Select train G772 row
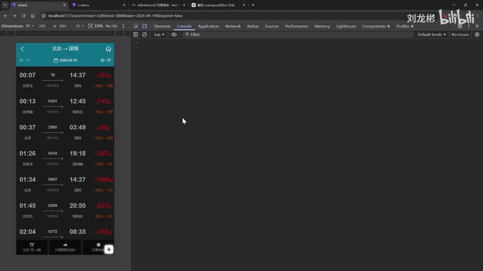Image resolution: width=483 pixels, height=271 pixels. (x=65, y=232)
